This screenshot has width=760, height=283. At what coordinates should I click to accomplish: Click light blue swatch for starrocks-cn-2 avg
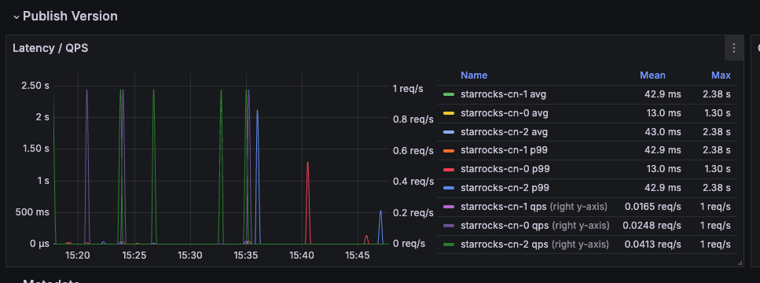click(449, 132)
